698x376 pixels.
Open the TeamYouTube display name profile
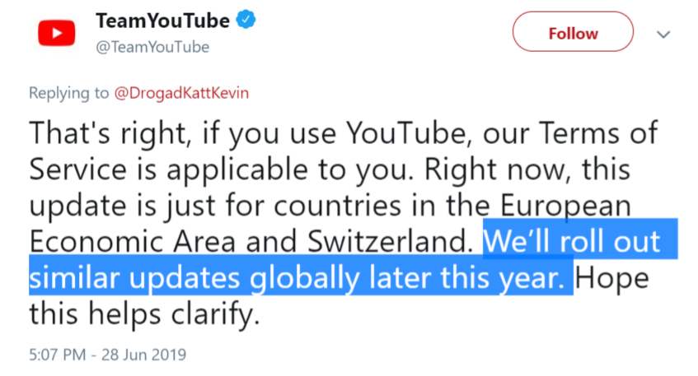(162, 21)
